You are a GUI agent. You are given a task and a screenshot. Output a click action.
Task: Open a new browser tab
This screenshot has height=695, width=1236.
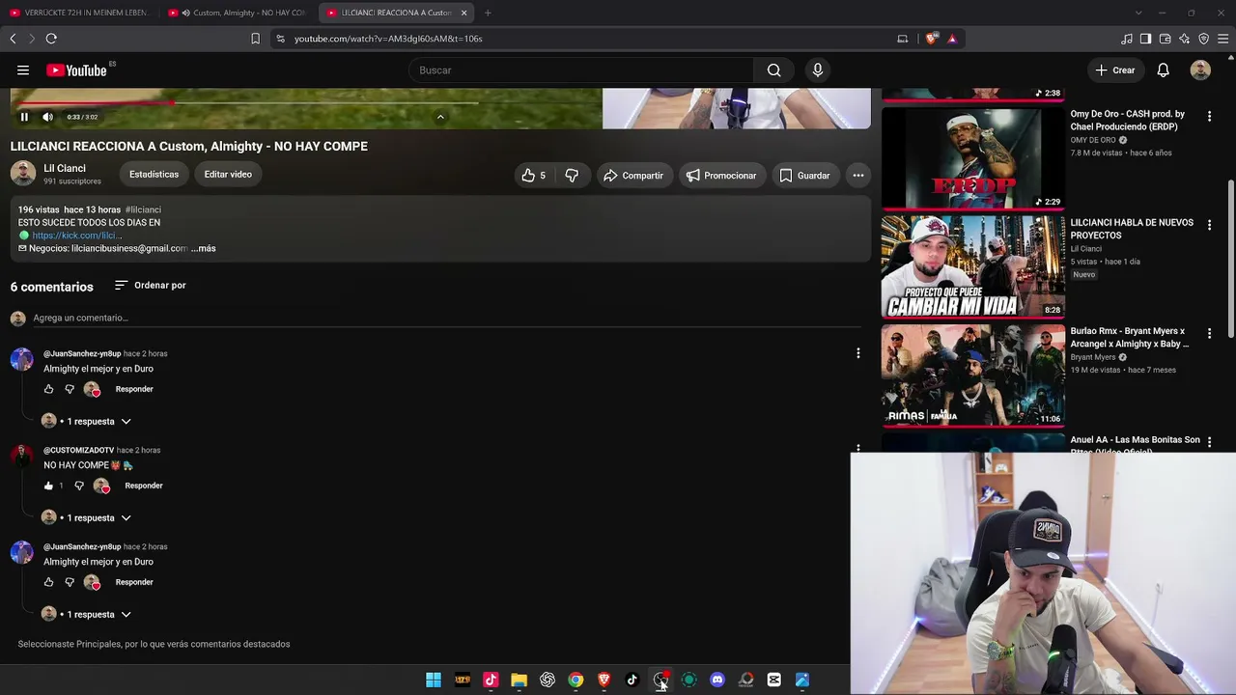488,13
